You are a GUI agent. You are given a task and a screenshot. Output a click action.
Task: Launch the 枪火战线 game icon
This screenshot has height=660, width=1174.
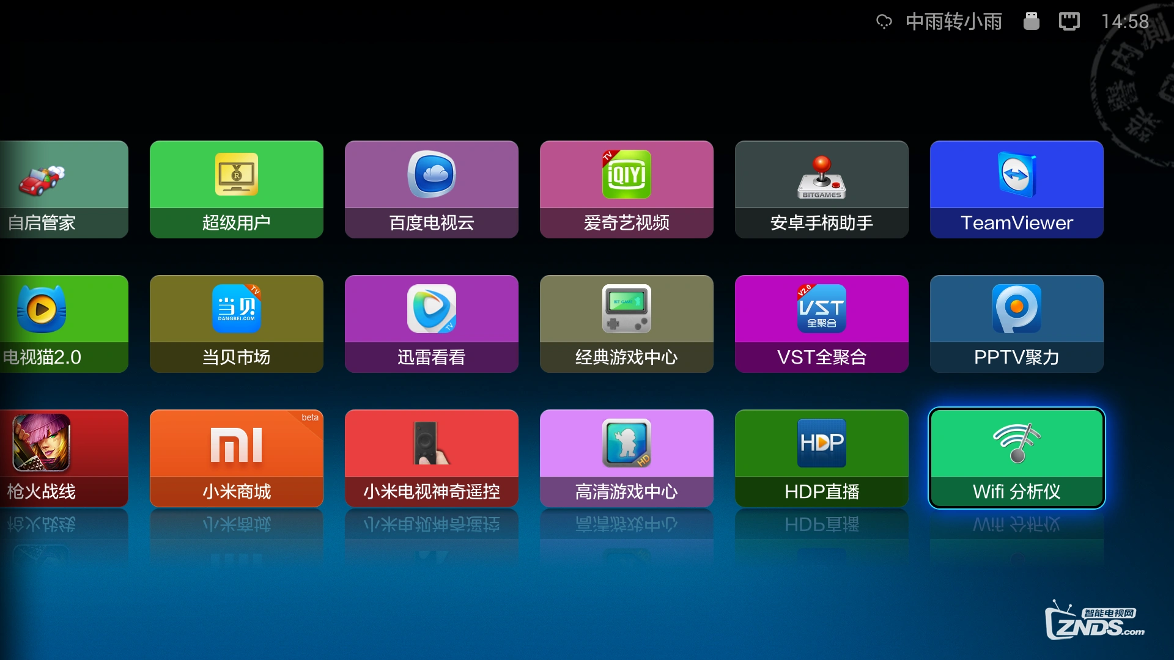[42, 443]
